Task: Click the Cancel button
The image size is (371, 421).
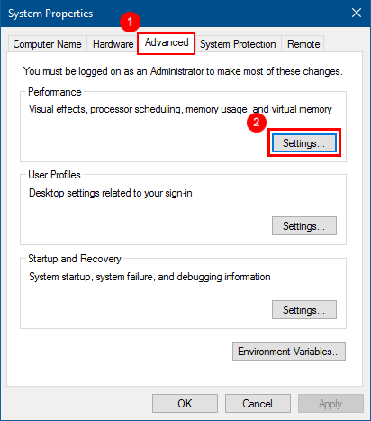Action: pyautogui.click(x=258, y=404)
